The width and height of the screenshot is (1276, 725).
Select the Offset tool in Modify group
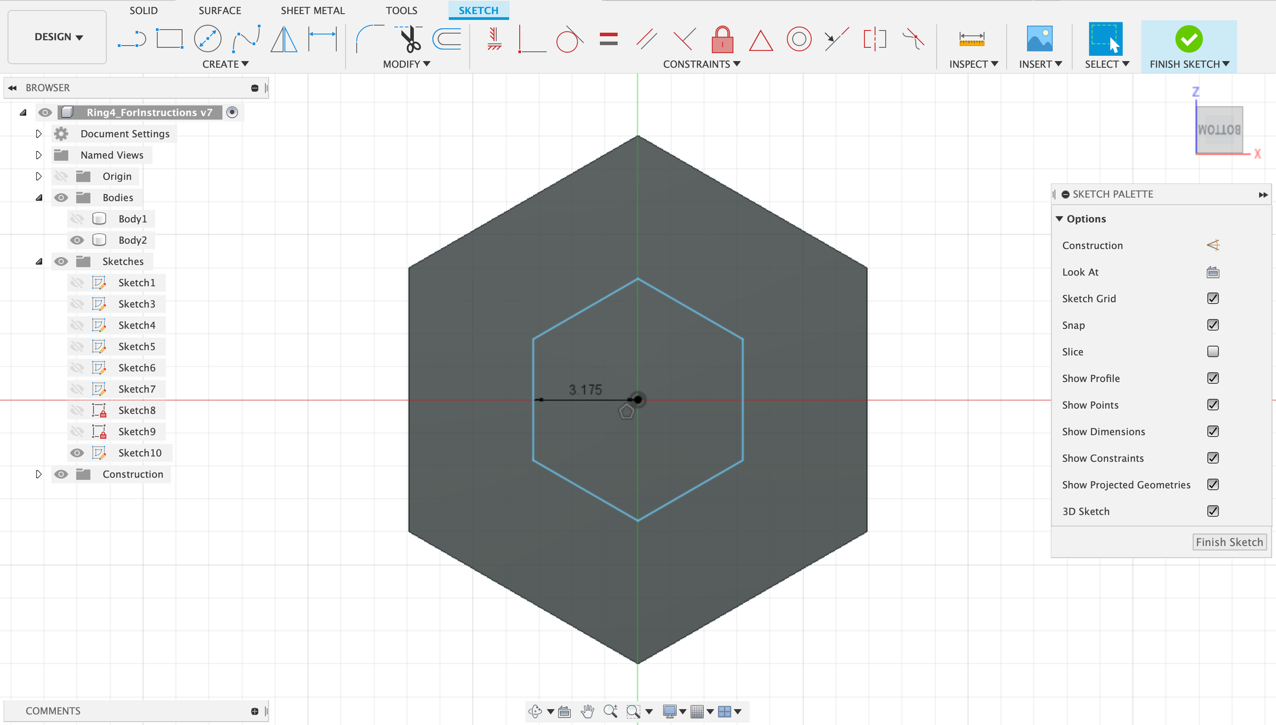(447, 39)
